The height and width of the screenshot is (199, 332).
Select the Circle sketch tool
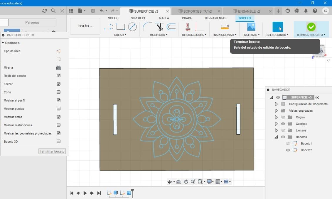point(132,27)
